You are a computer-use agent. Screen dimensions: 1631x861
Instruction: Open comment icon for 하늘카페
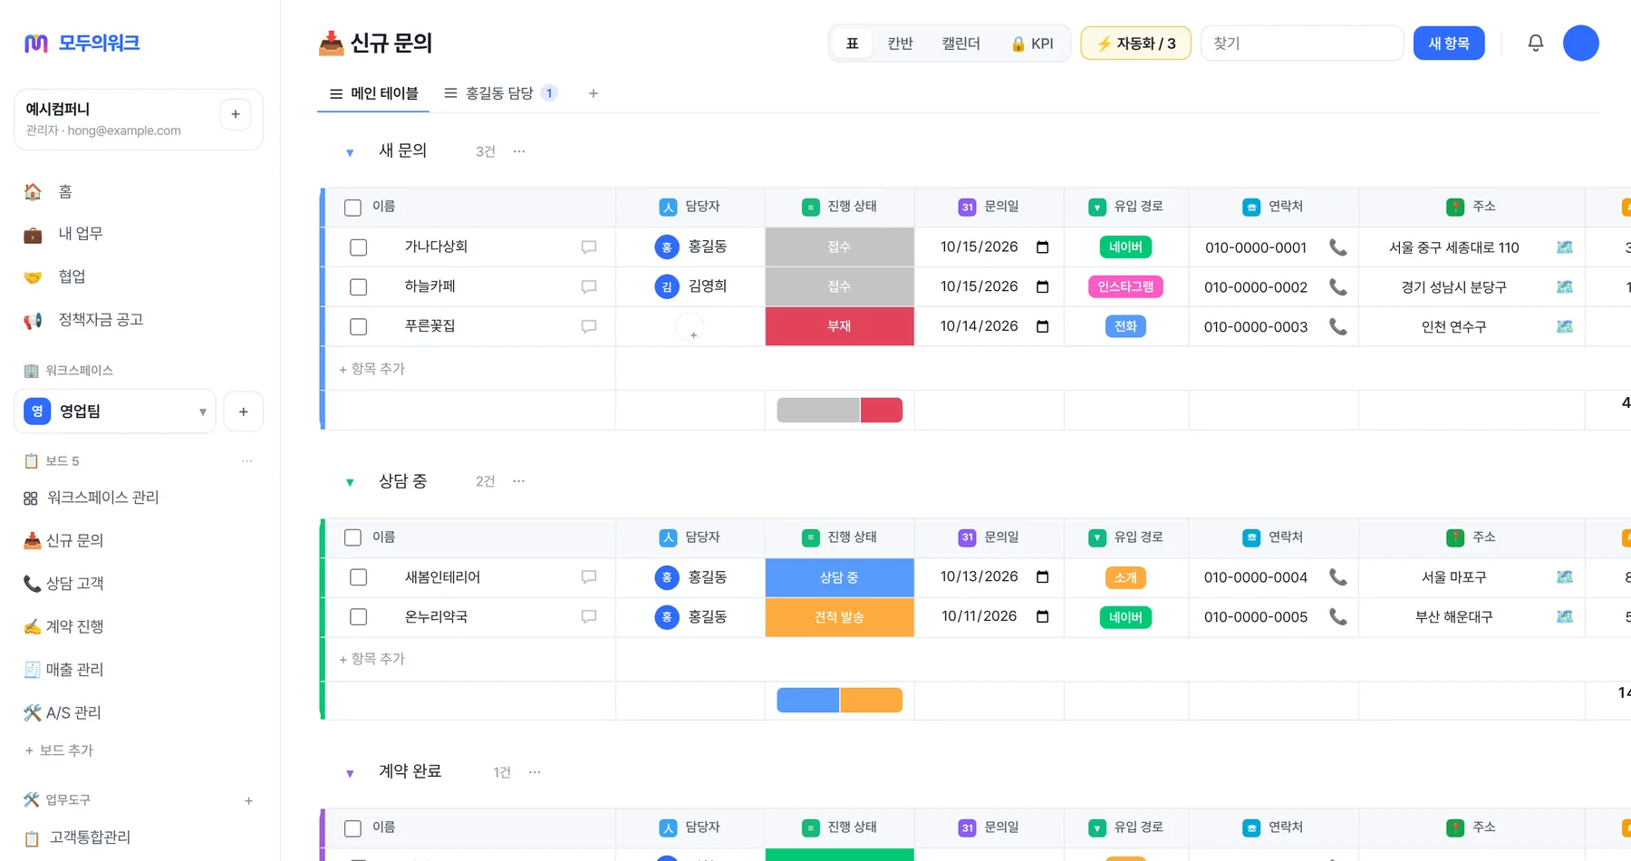[x=589, y=286]
